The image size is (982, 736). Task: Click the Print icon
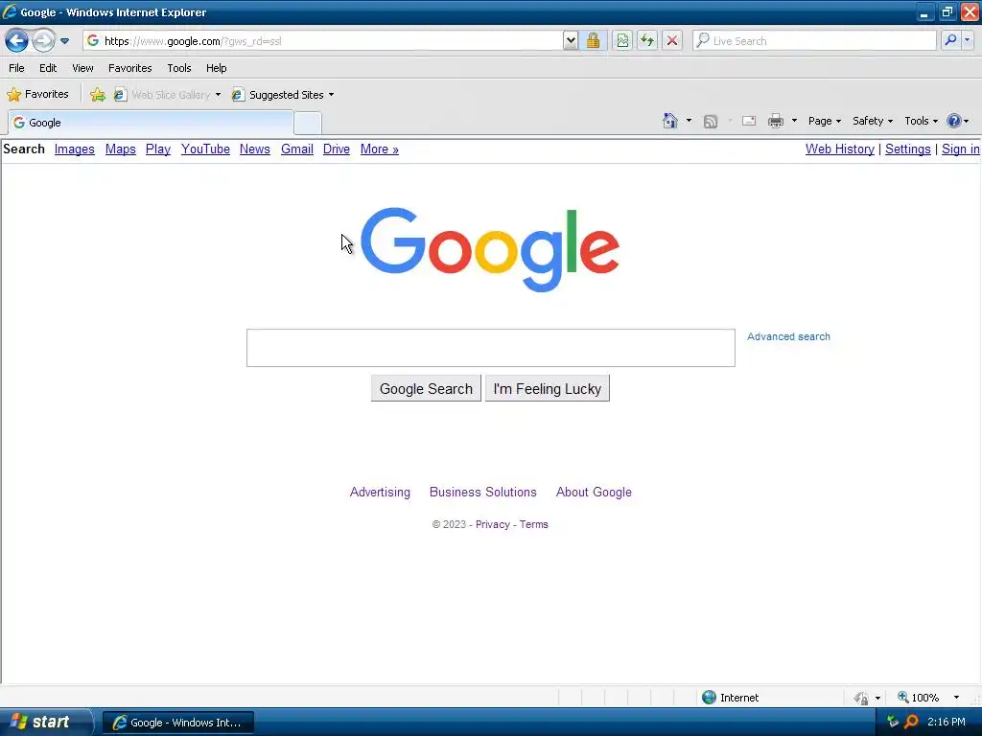point(775,121)
